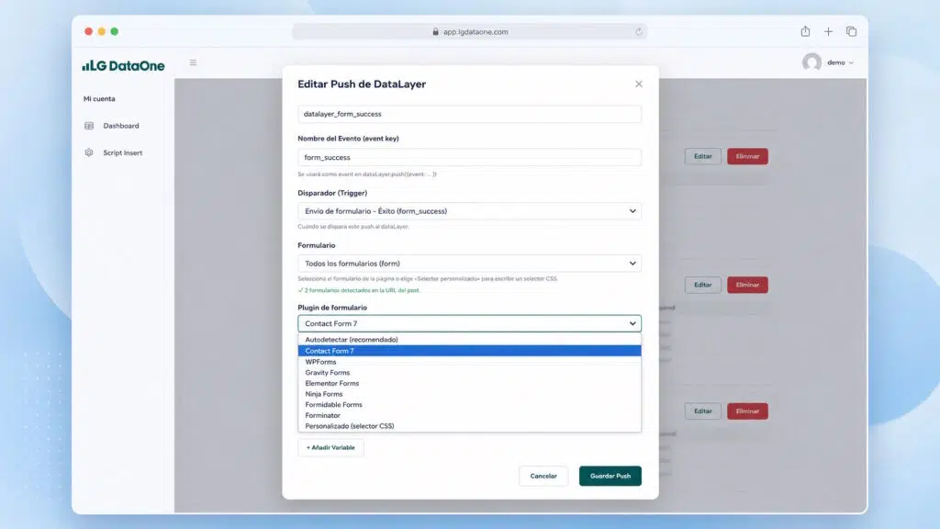Select Elementor Forms option

tap(469, 383)
